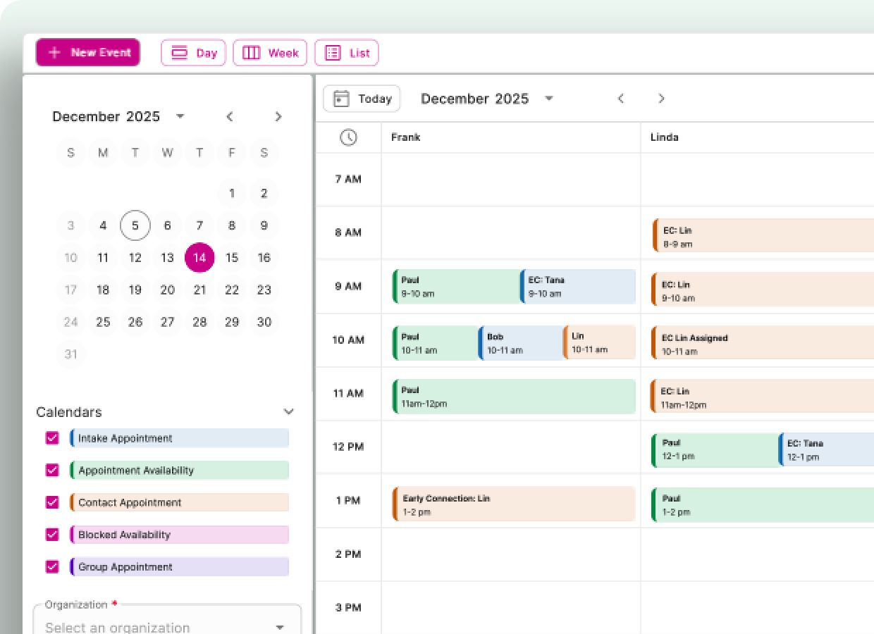
Task: Select the Week view icon
Action: pos(250,53)
